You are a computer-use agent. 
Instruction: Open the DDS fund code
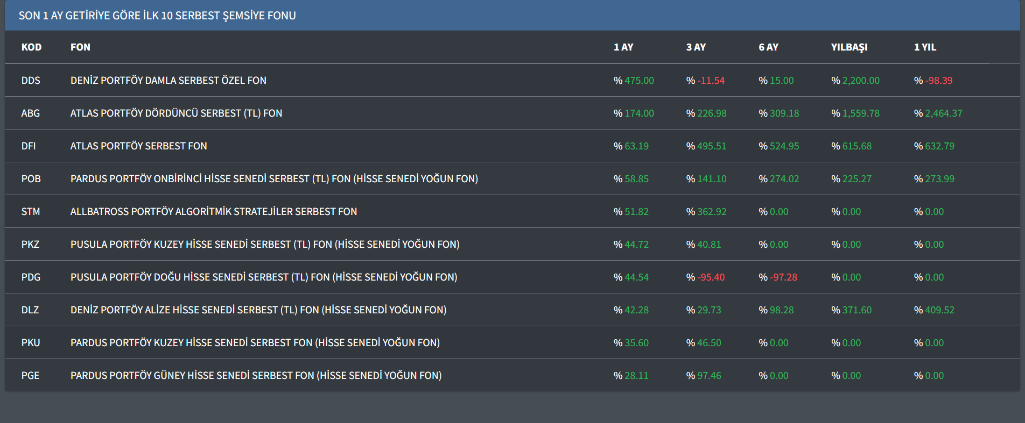click(x=31, y=81)
